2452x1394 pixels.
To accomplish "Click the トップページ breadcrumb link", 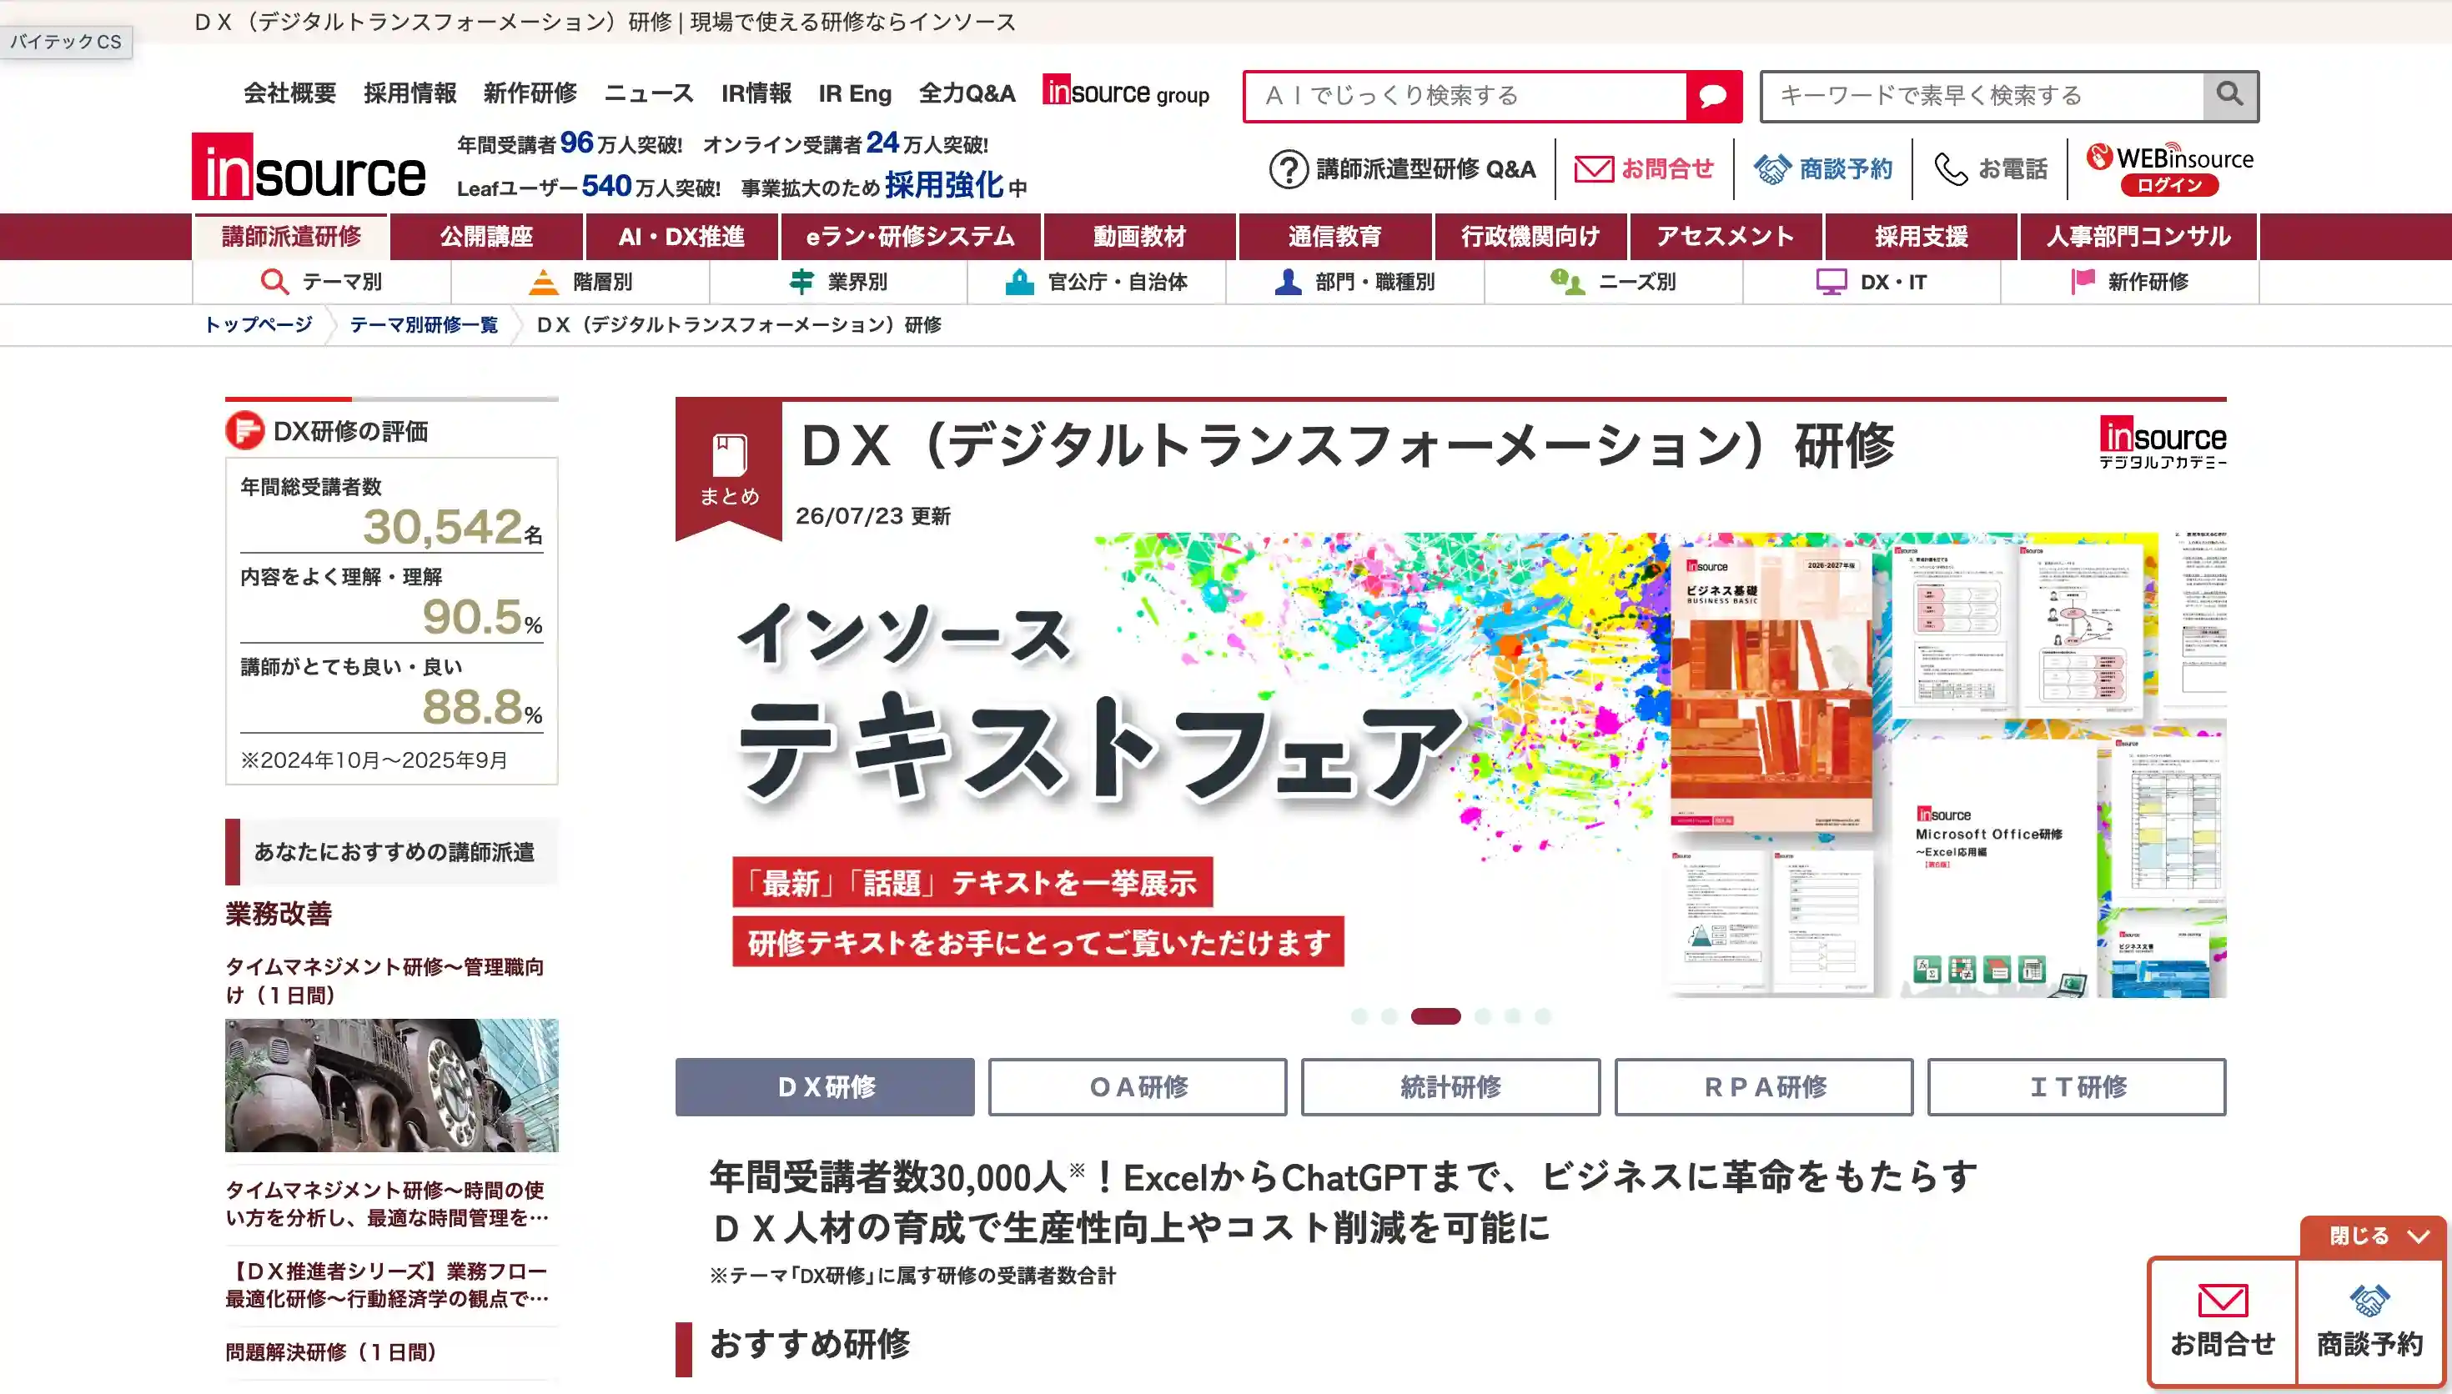I will click(259, 324).
